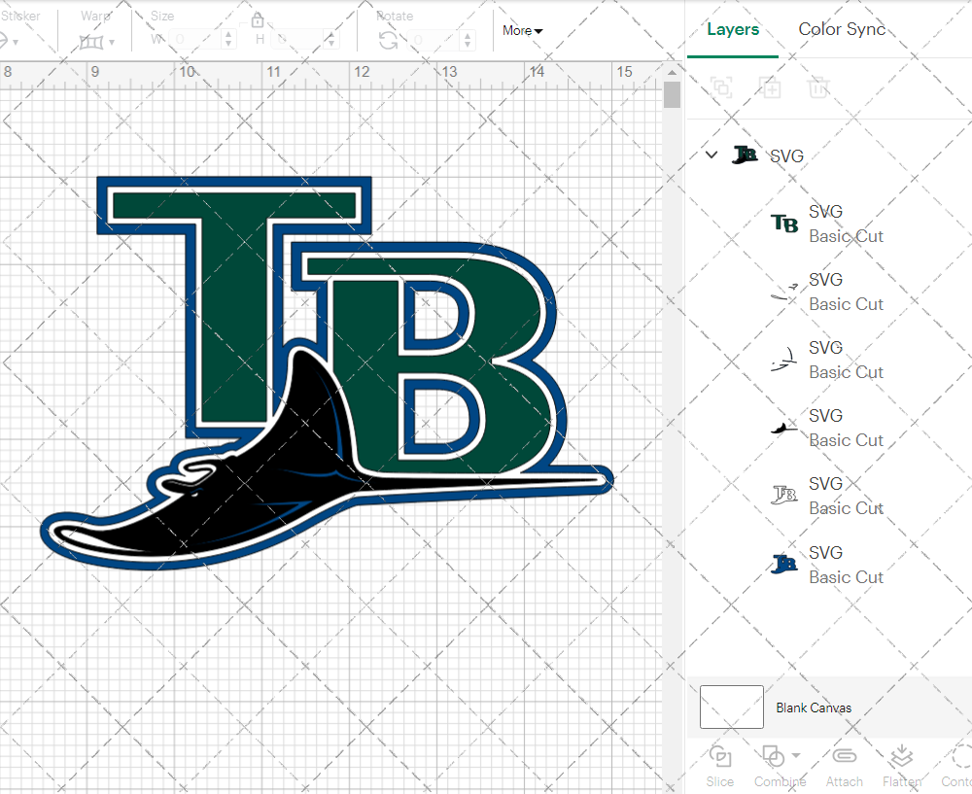Switch to the Layers tab
The height and width of the screenshot is (794, 972).
click(x=733, y=30)
